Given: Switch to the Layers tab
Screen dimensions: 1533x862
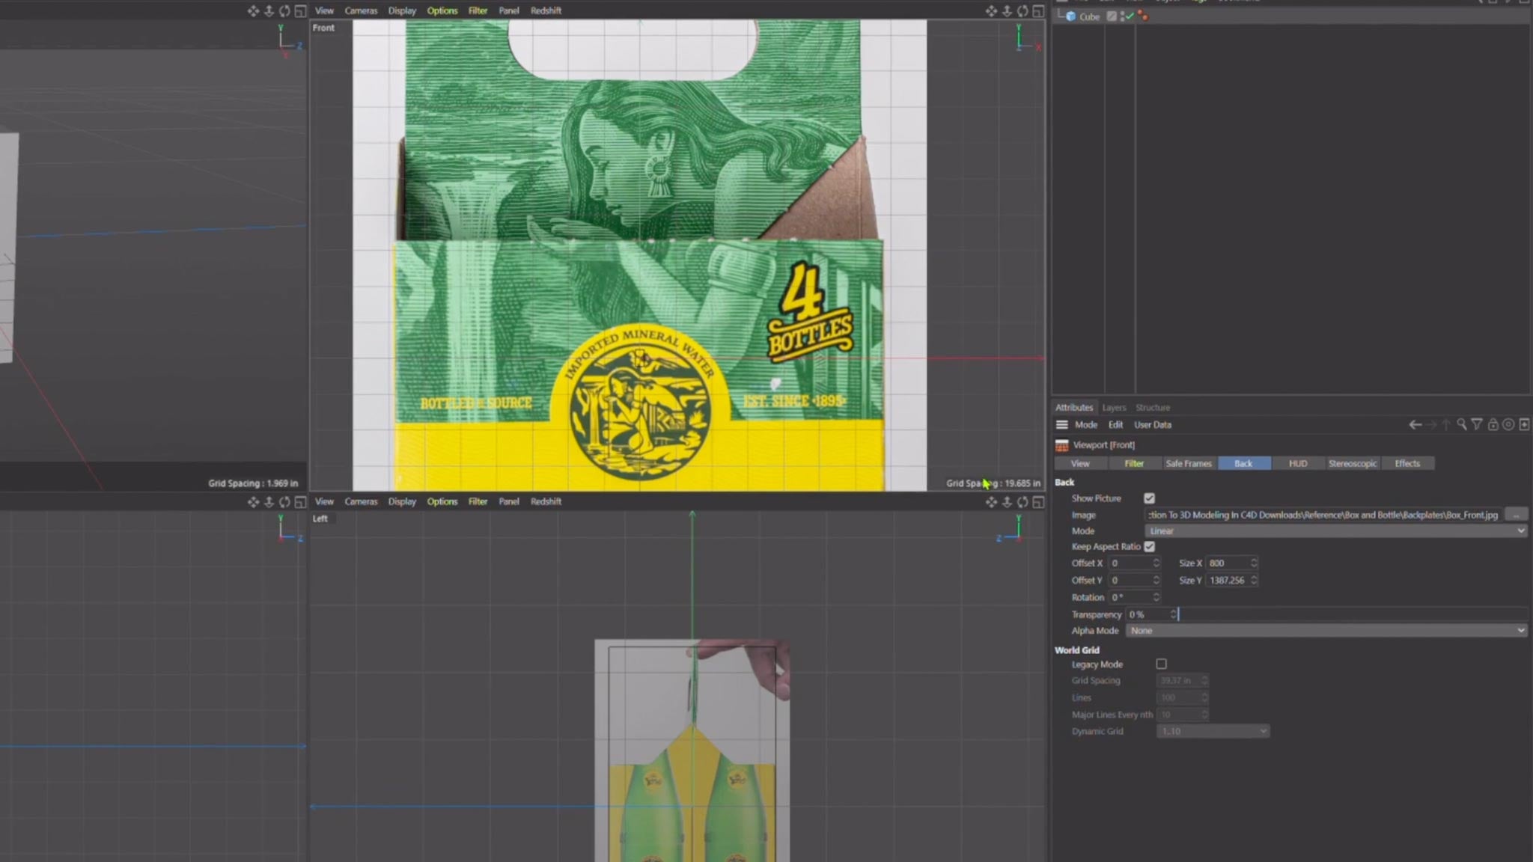Looking at the screenshot, I should (x=1114, y=407).
